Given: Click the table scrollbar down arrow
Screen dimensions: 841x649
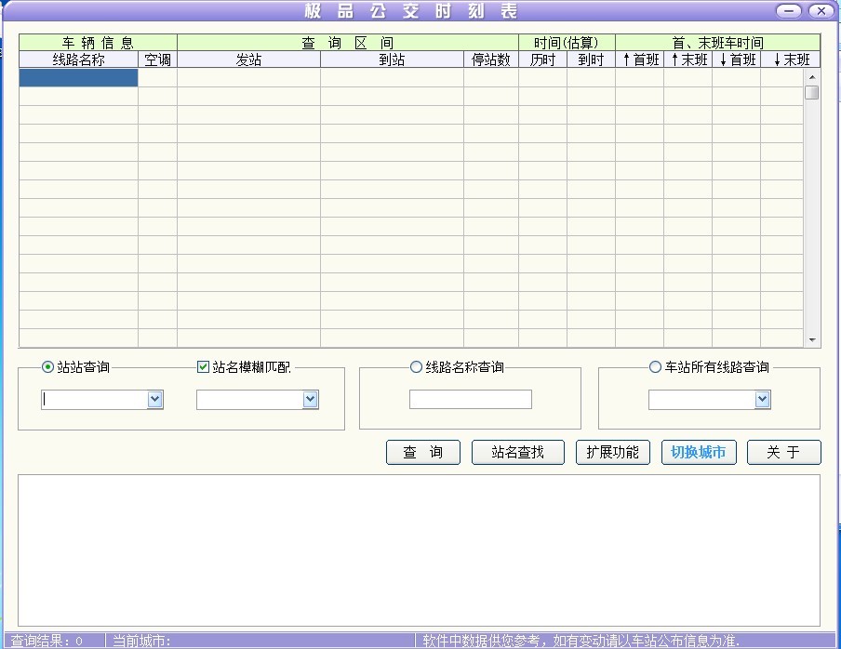Looking at the screenshot, I should pyautogui.click(x=812, y=340).
